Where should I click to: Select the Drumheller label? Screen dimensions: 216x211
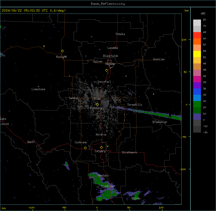(x=160, y=122)
